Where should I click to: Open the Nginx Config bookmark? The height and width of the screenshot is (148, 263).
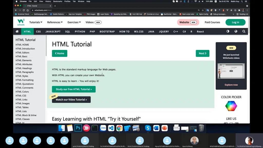coord(202,14)
